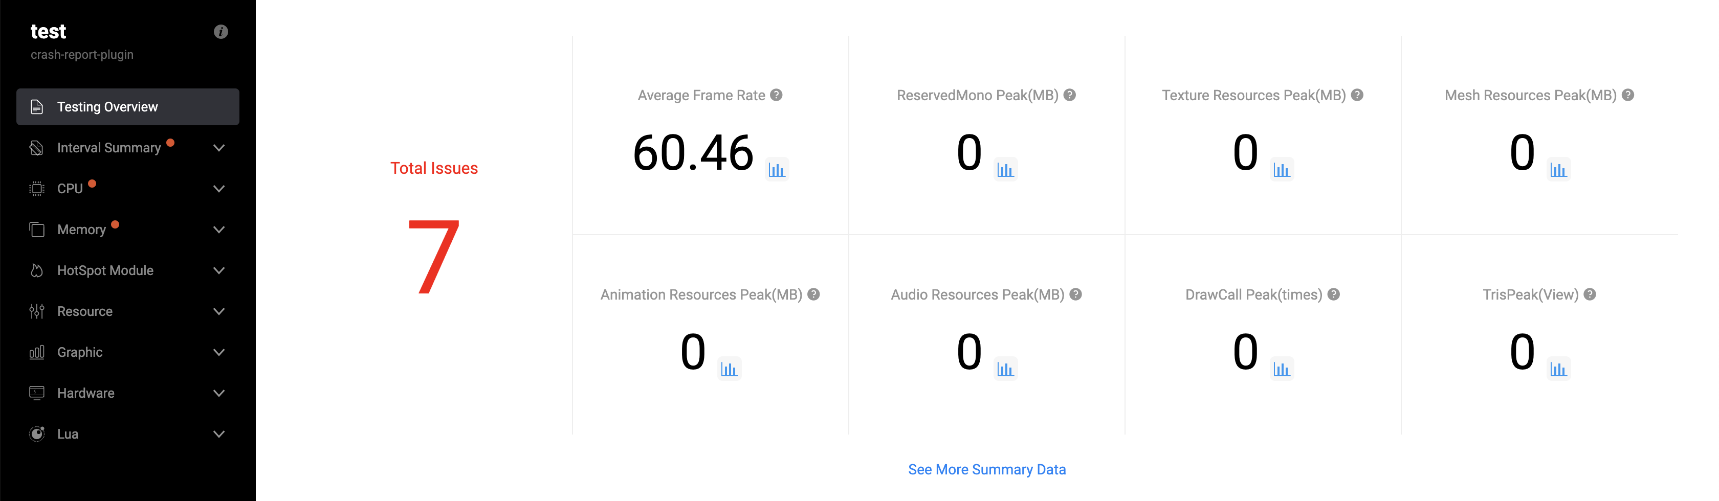Click the info icon beside test title

221,32
